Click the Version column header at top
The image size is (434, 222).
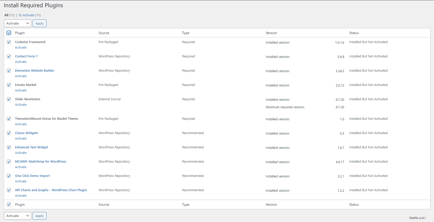[x=271, y=33]
